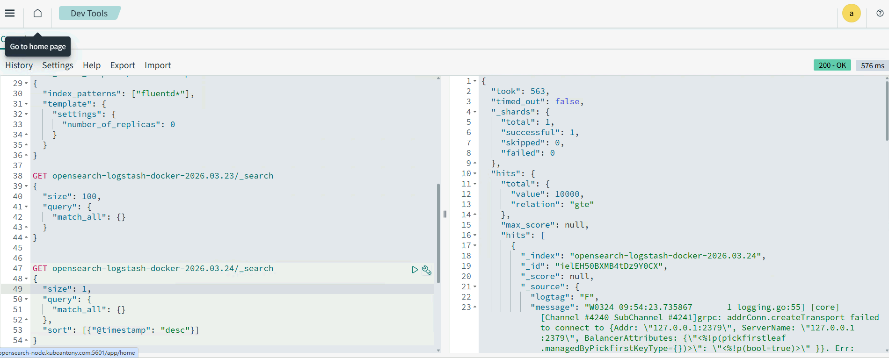Click "timed_out": false in the response
The image size is (889, 358).
538,101
